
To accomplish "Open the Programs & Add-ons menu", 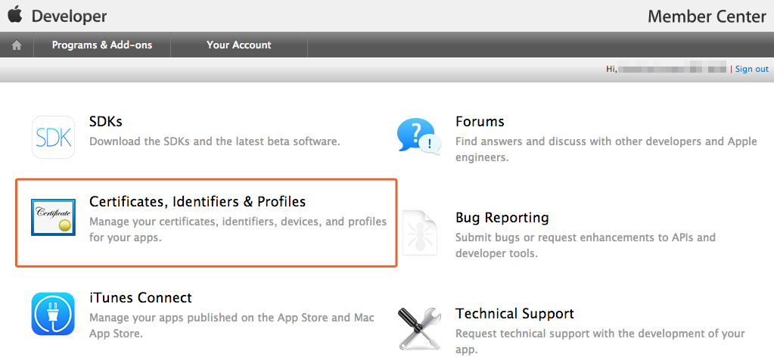I will point(102,45).
